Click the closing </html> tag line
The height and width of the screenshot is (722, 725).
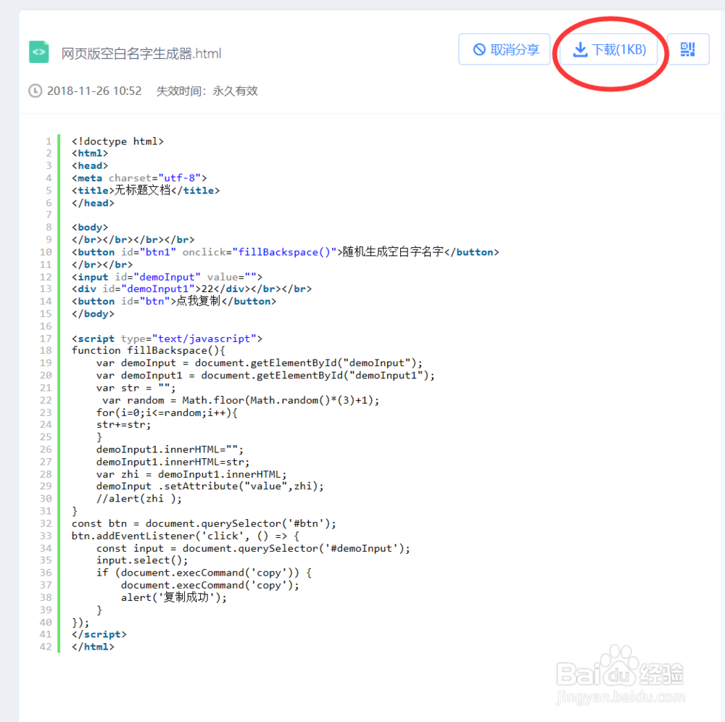point(93,647)
